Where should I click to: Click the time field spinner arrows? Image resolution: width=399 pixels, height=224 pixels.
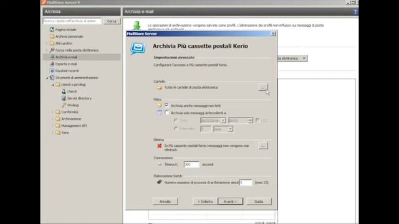pyautogui.click(x=251, y=121)
